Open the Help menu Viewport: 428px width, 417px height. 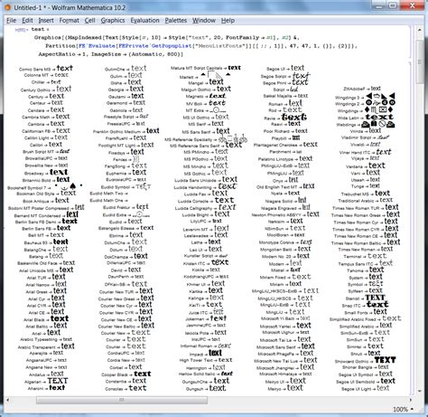tap(228, 21)
